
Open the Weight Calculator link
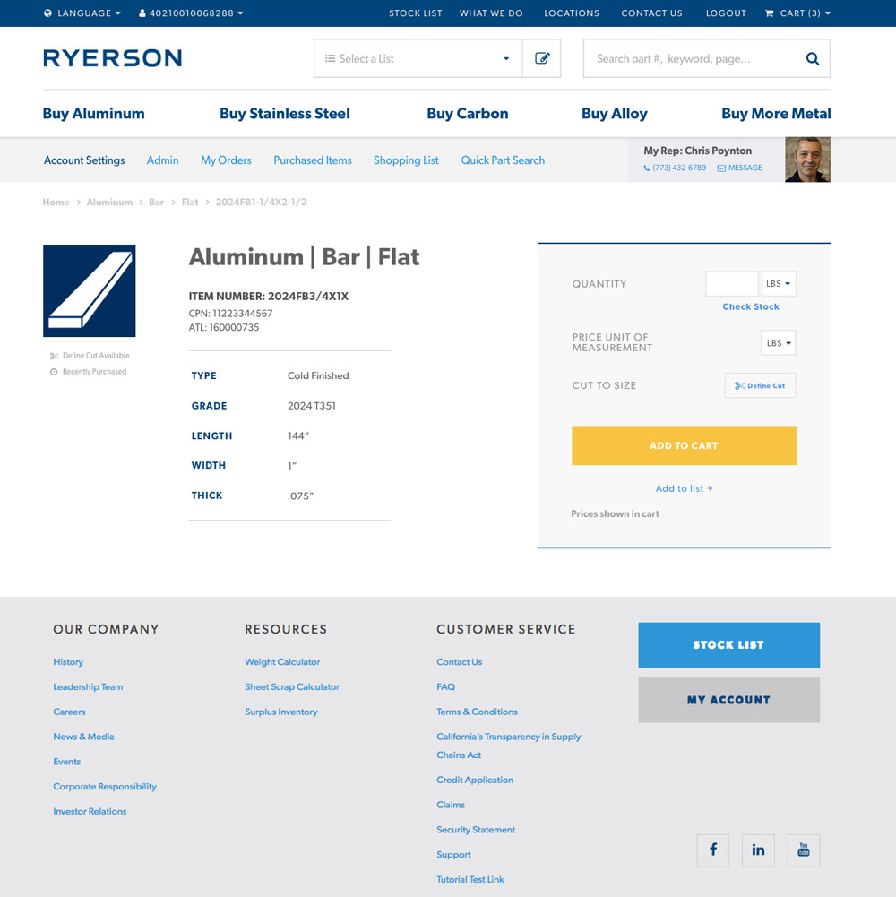tap(282, 662)
